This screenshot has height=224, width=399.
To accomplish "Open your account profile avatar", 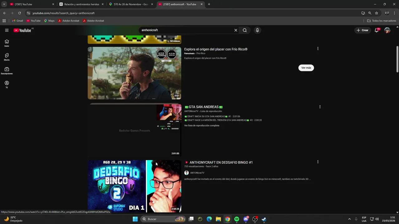I will click(387, 30).
